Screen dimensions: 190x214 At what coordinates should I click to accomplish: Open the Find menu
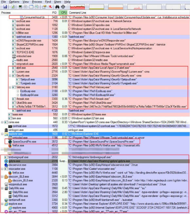(x=48, y=2)
